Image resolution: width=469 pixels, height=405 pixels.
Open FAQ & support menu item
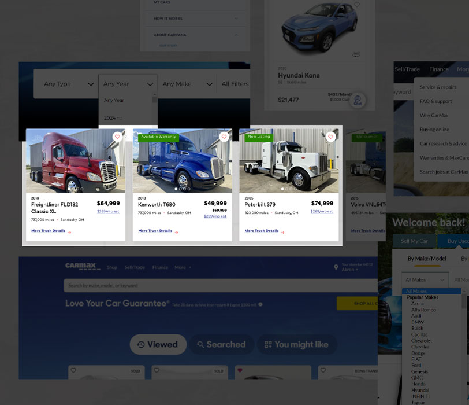436,101
